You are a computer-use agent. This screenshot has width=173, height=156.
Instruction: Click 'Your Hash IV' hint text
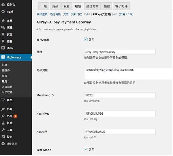click(90, 137)
